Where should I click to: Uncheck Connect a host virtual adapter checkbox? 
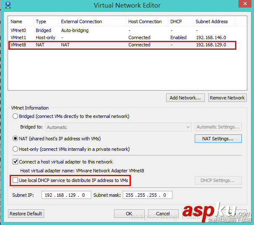point(15,162)
